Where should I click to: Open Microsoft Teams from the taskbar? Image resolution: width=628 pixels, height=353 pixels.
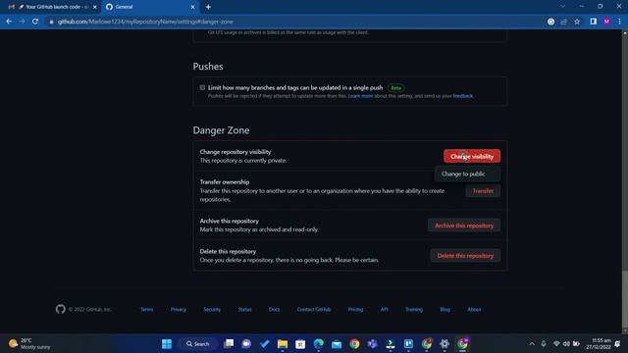[373, 344]
